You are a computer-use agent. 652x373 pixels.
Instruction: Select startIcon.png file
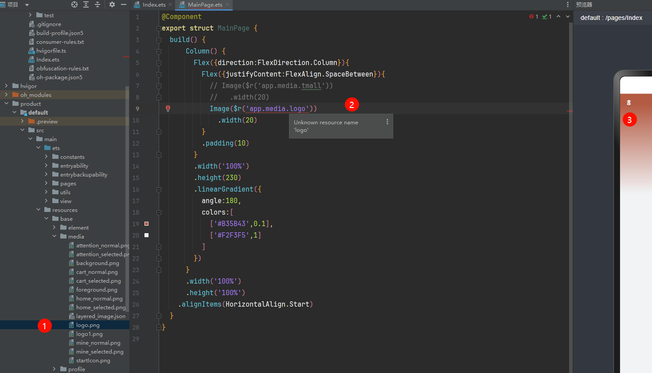click(93, 360)
